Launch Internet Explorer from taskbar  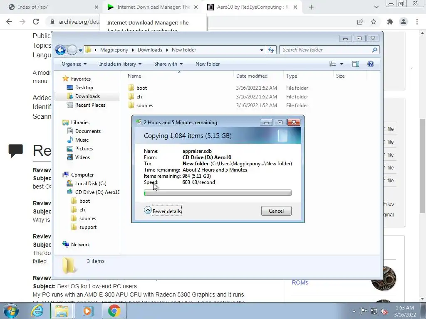tap(37, 311)
